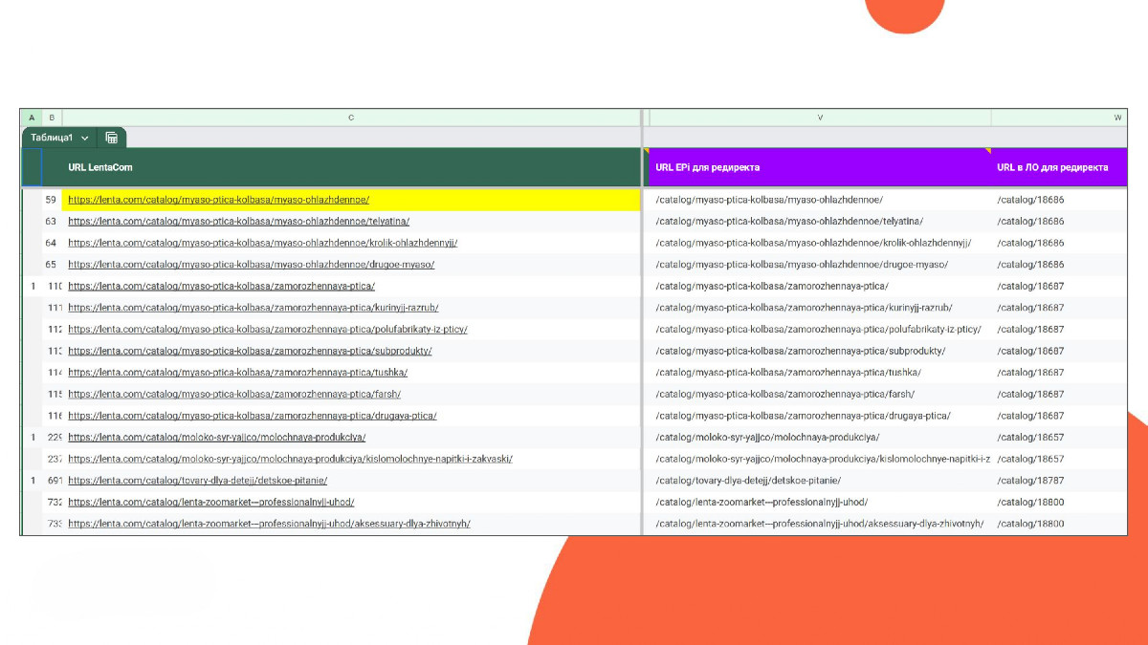Select '/catalog/18657' in the kislomolochnye-napitki row
The width and height of the screenshot is (1148, 645).
click(1059, 459)
